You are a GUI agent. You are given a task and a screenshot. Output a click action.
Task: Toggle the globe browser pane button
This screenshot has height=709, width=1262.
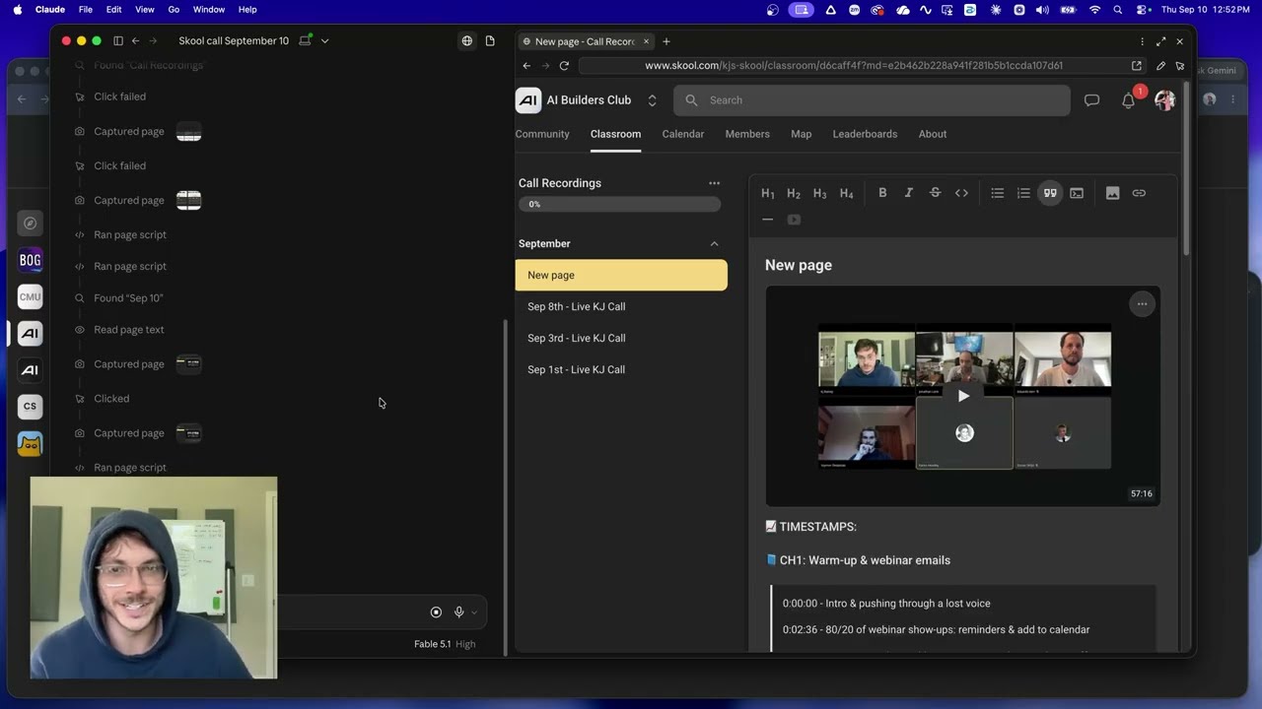tap(467, 41)
